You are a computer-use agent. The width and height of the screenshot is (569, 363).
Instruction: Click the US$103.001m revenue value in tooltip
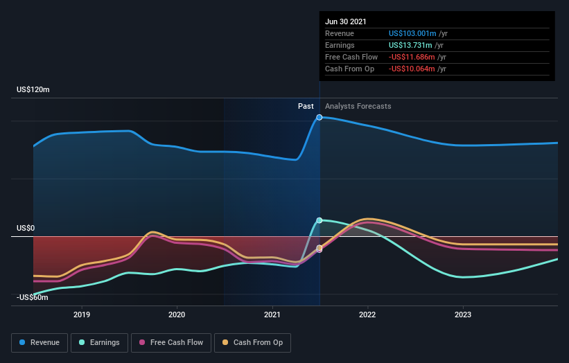pos(412,33)
